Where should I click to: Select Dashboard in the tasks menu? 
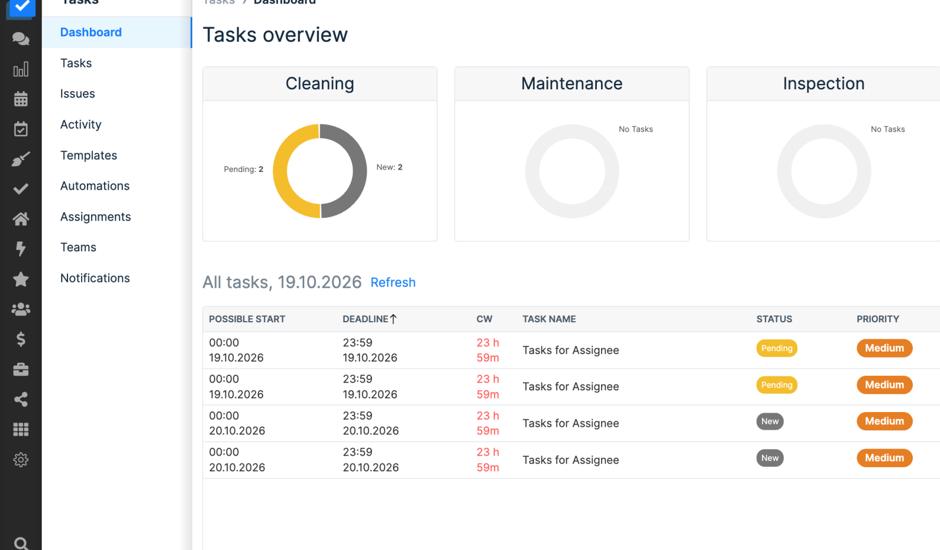coord(117,32)
